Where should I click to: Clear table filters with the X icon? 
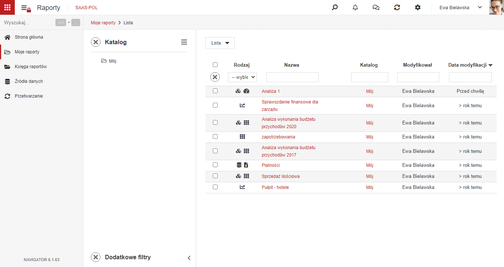point(215,77)
